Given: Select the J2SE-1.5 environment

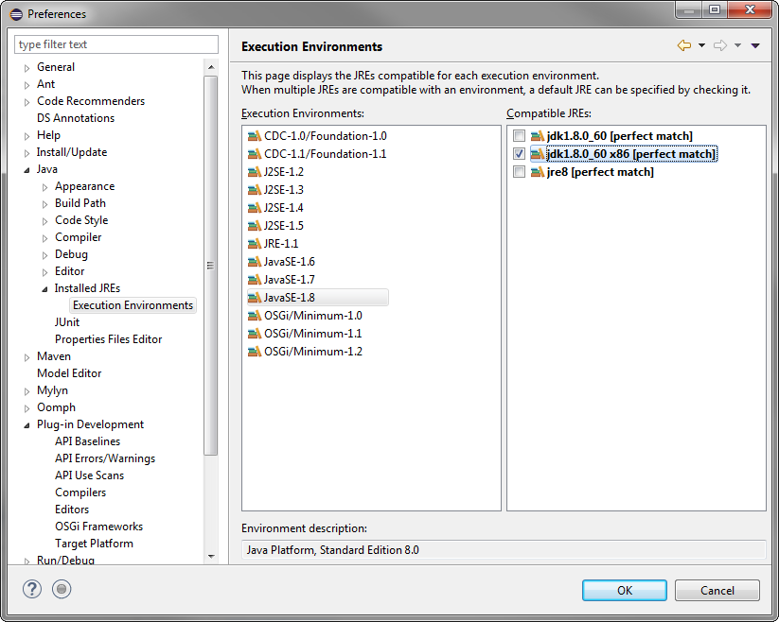Looking at the screenshot, I should 283,226.
